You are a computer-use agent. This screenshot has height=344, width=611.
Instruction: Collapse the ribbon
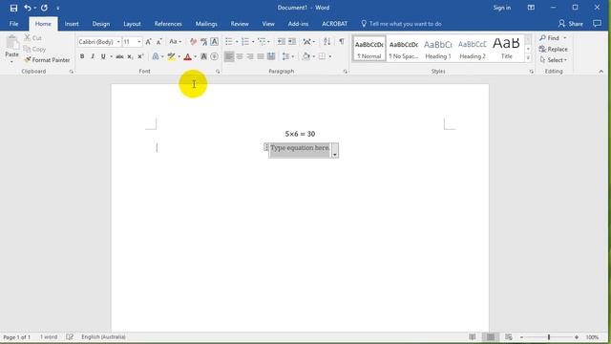pos(600,72)
